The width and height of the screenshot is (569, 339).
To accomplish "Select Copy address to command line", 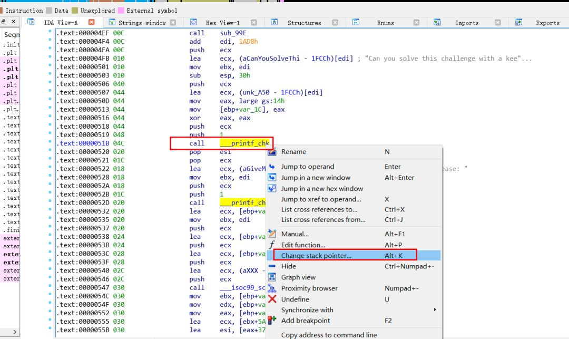I will (x=329, y=335).
